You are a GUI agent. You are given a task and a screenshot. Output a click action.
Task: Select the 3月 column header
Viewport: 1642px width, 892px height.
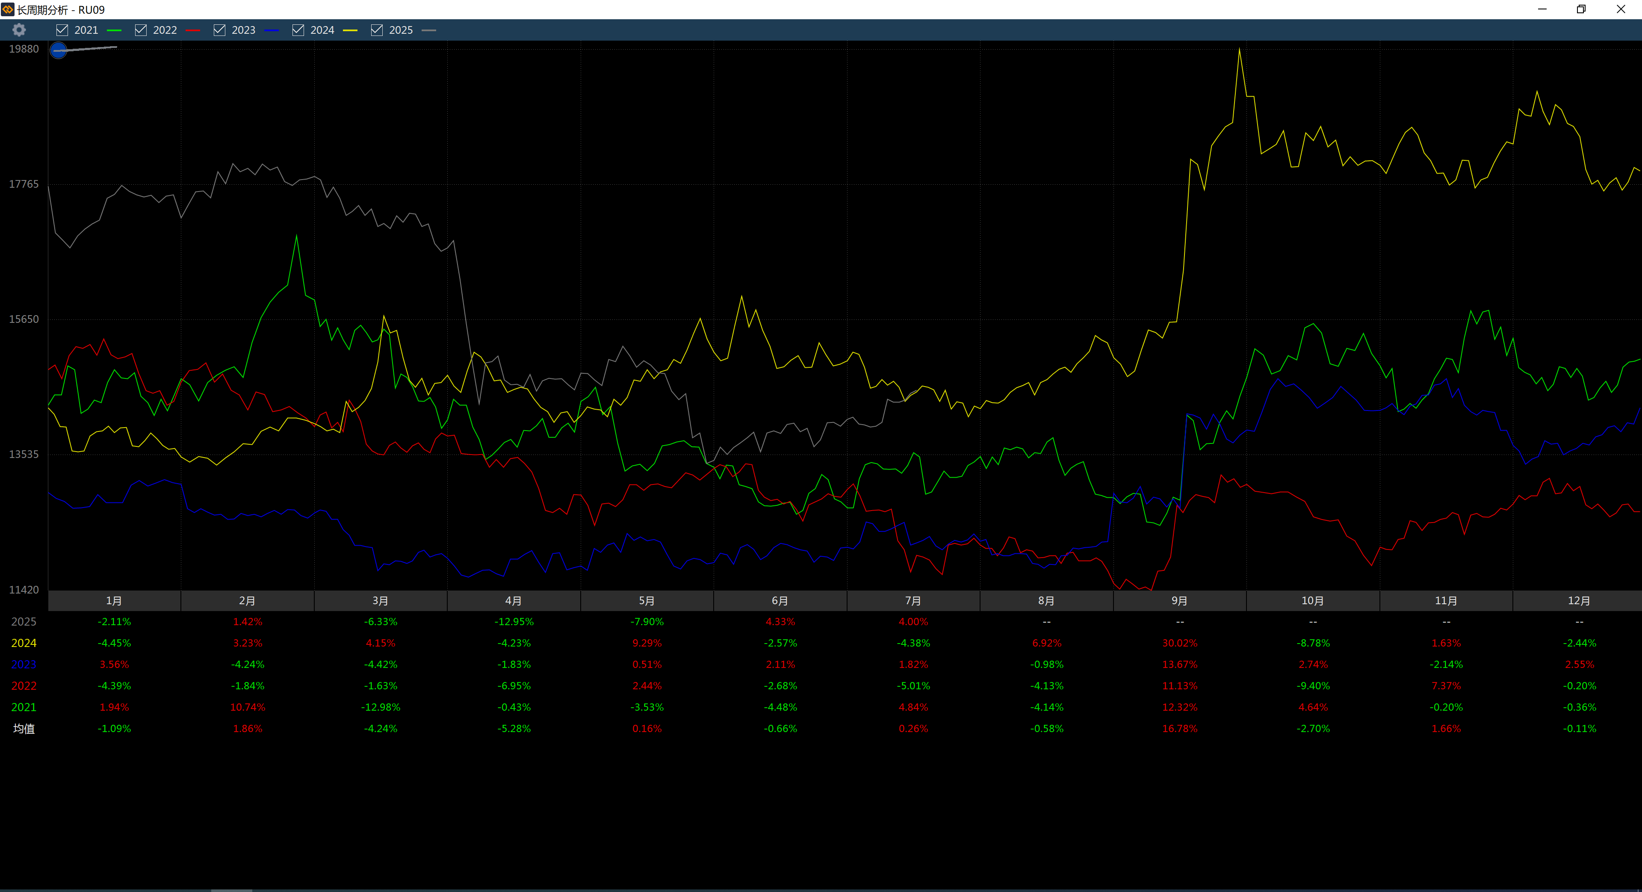click(381, 601)
